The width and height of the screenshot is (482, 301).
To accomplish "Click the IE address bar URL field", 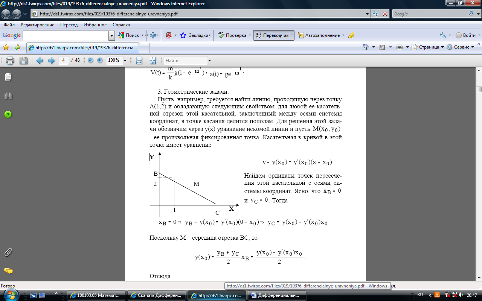I will click(x=198, y=14).
